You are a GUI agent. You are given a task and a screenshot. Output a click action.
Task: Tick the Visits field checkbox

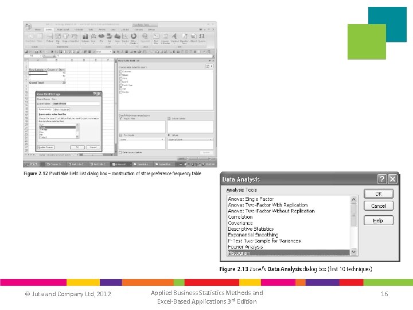pos(121,78)
